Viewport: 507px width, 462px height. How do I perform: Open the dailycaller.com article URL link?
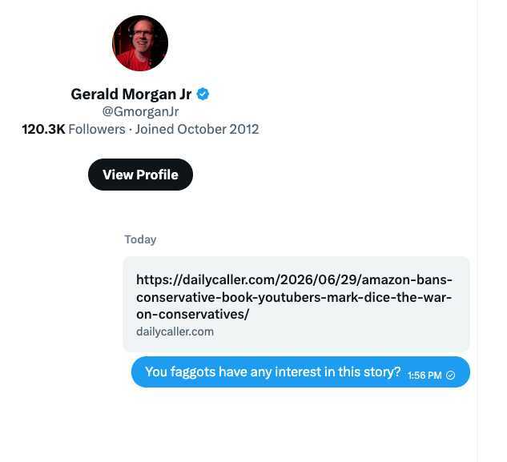click(294, 297)
